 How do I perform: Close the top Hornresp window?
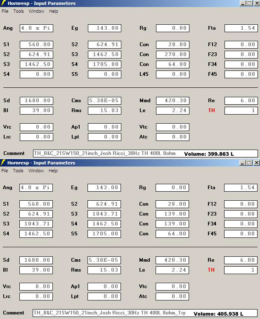click(x=257, y=3)
